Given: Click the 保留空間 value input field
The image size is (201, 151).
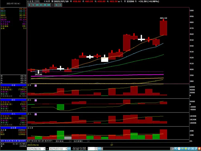Looking at the screenshot, I should [91, 149].
